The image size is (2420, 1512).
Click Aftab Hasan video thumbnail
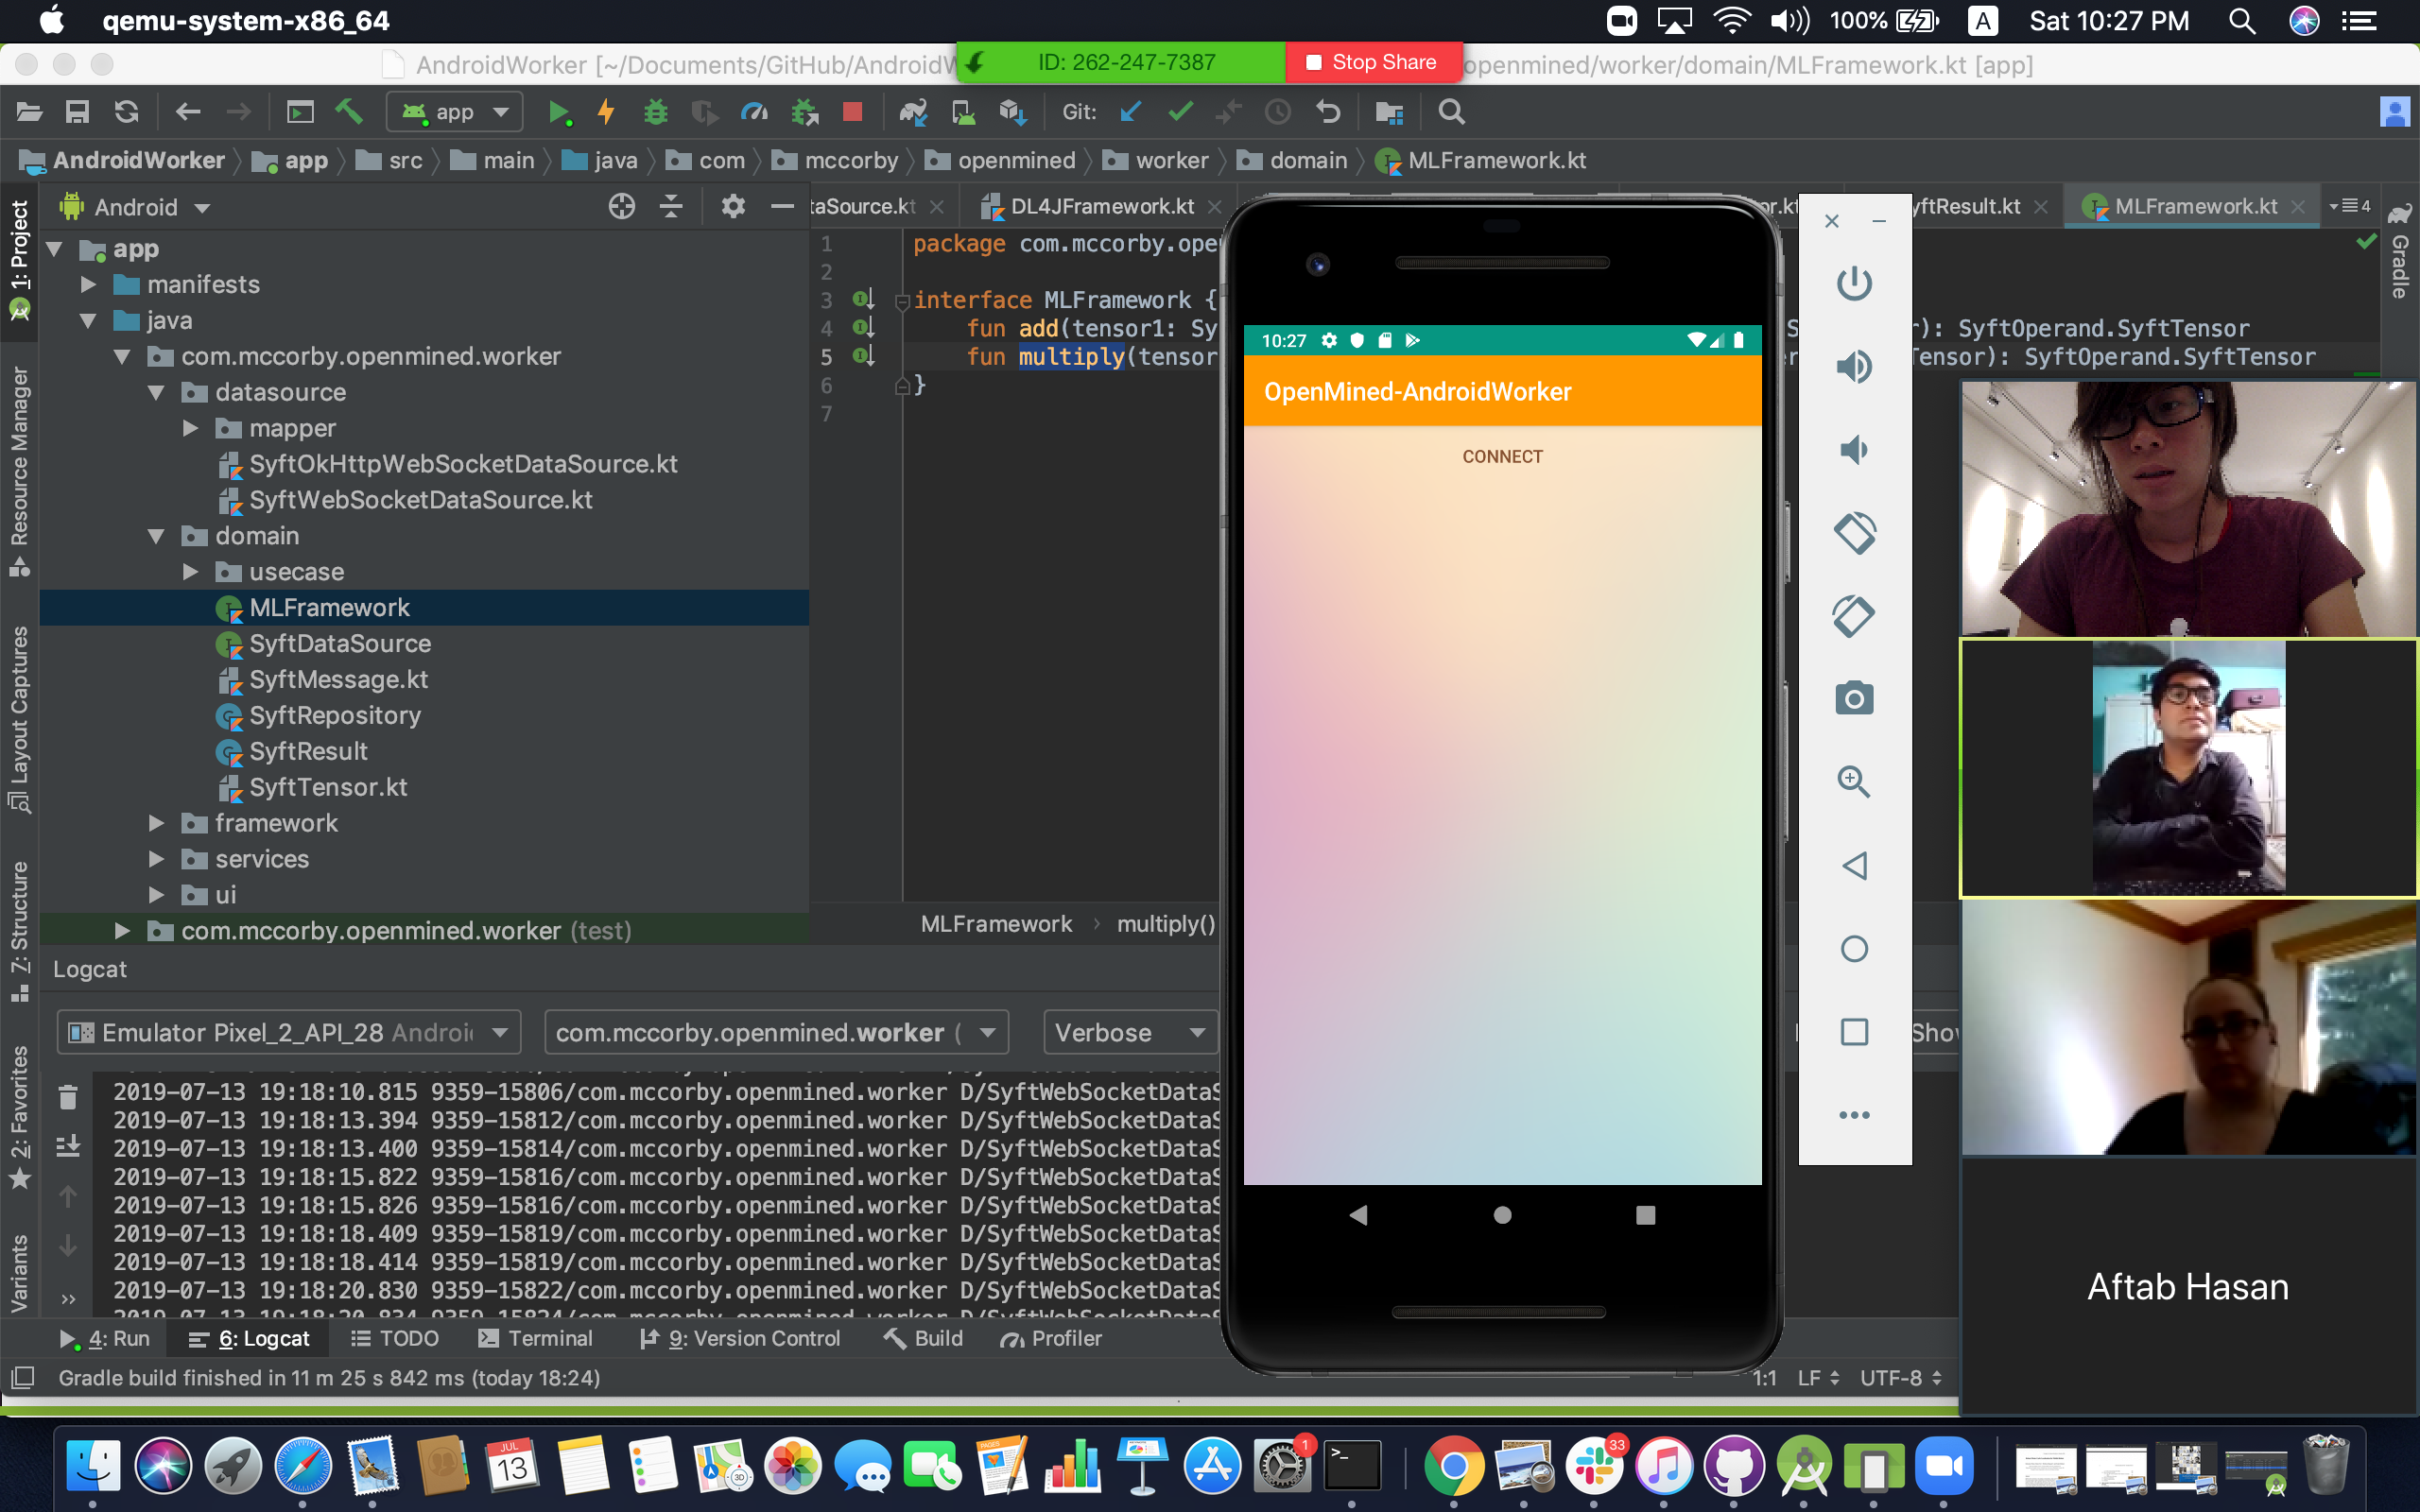(2187, 1285)
